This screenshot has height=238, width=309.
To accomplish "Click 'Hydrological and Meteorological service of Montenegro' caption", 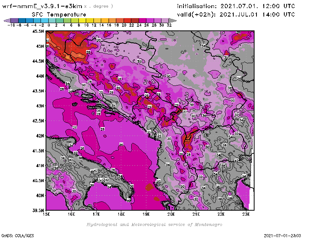I will 154,225.
